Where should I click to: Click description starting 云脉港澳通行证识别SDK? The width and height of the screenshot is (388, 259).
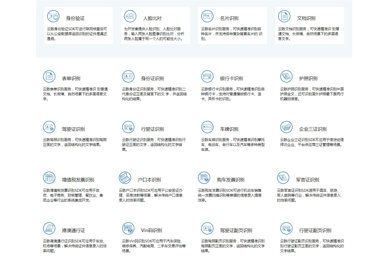(75, 246)
